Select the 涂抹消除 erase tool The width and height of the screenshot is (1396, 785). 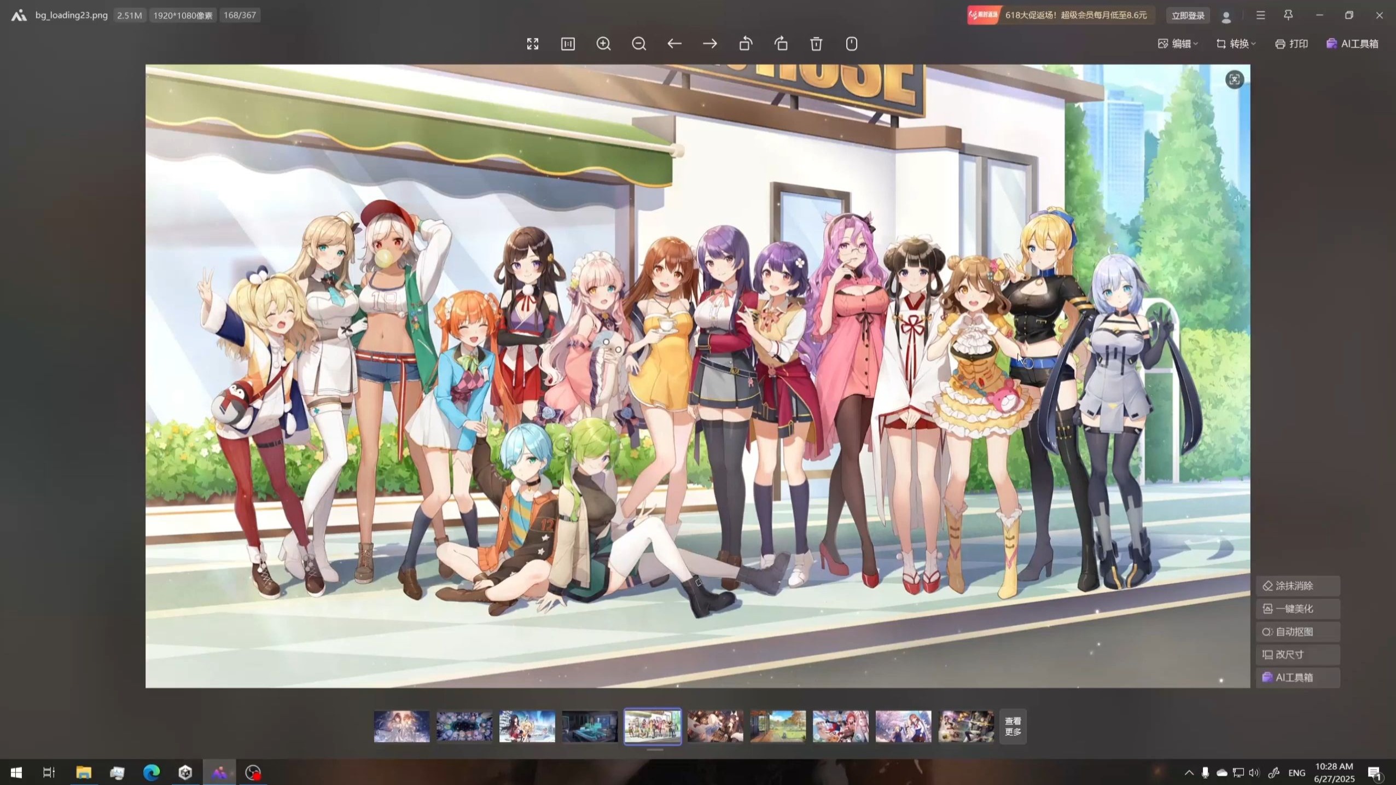pos(1298,586)
